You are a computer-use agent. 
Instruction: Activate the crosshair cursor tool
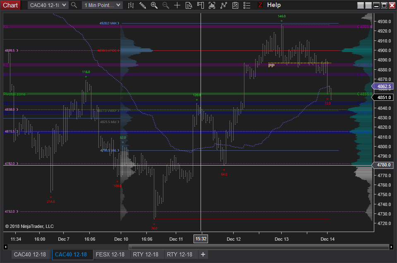tap(177, 5)
